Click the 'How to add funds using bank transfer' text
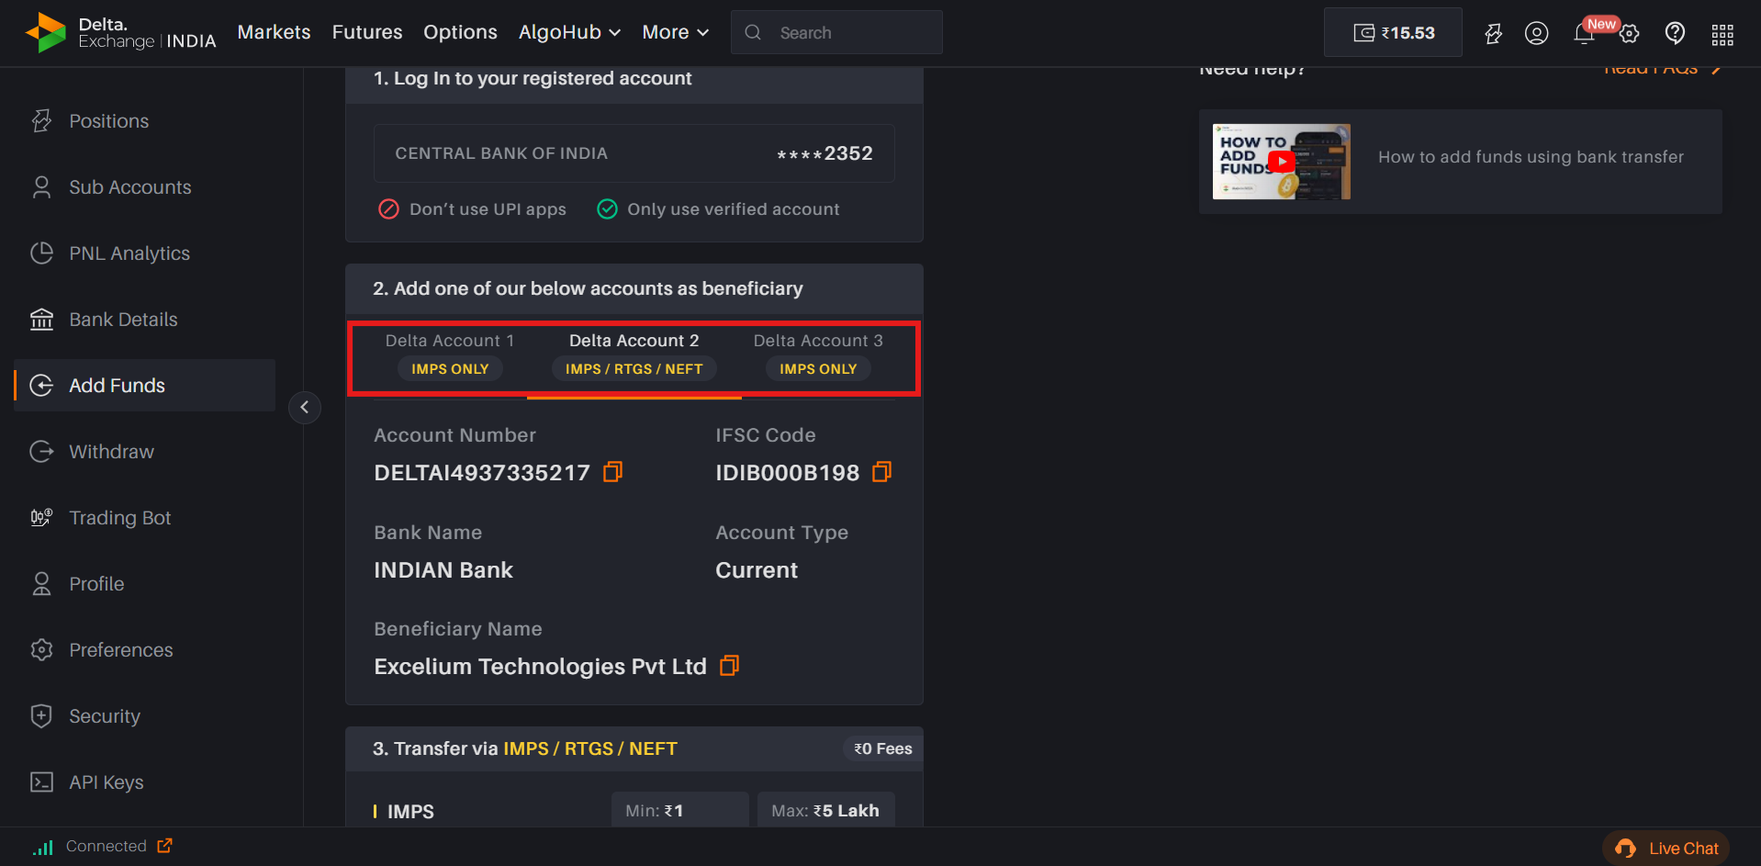This screenshot has height=866, width=1761. (1531, 157)
